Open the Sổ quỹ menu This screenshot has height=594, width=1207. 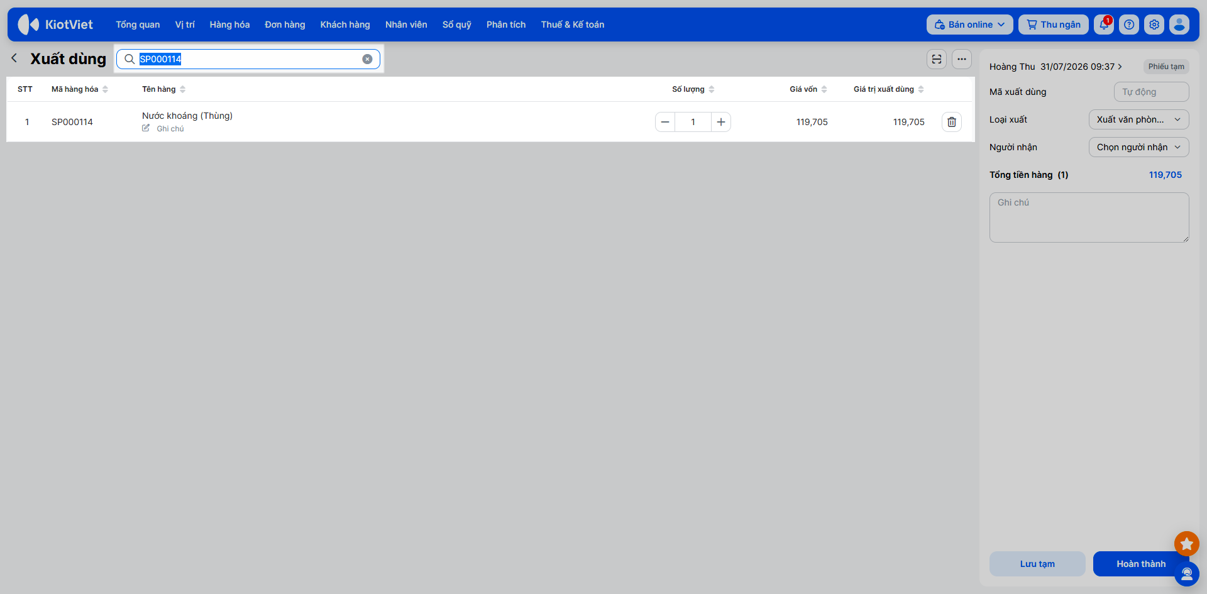tap(457, 25)
